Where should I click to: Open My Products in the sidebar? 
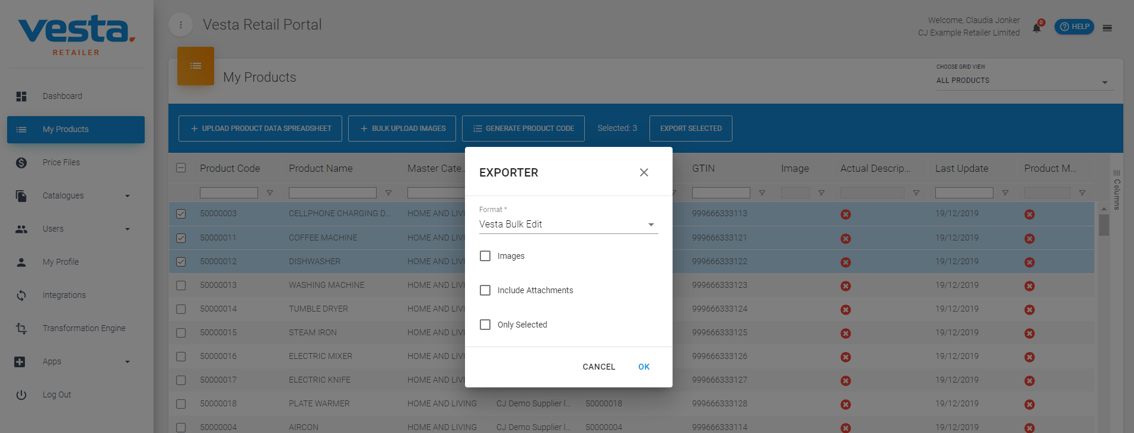click(x=76, y=129)
